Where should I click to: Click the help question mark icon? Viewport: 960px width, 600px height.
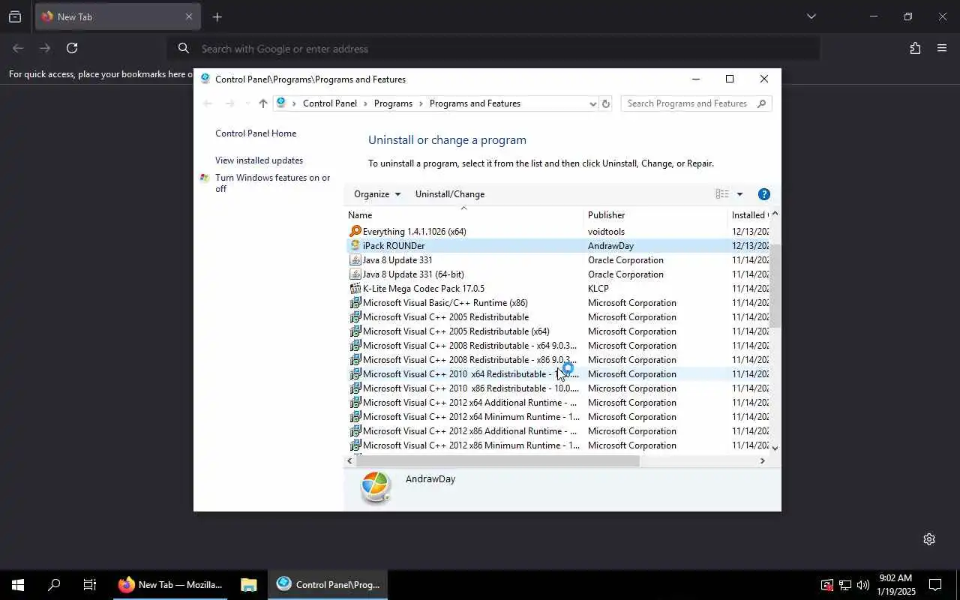764,194
